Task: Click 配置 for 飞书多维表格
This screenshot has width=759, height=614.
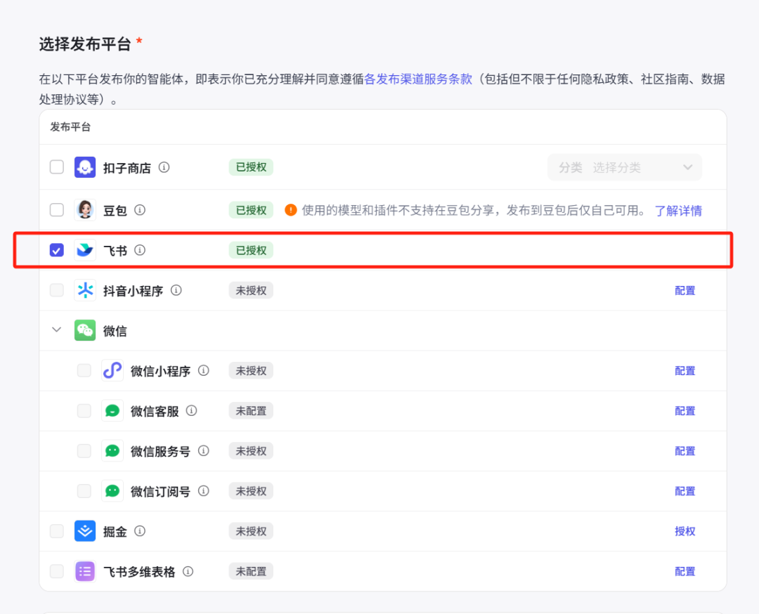Action: (x=685, y=571)
